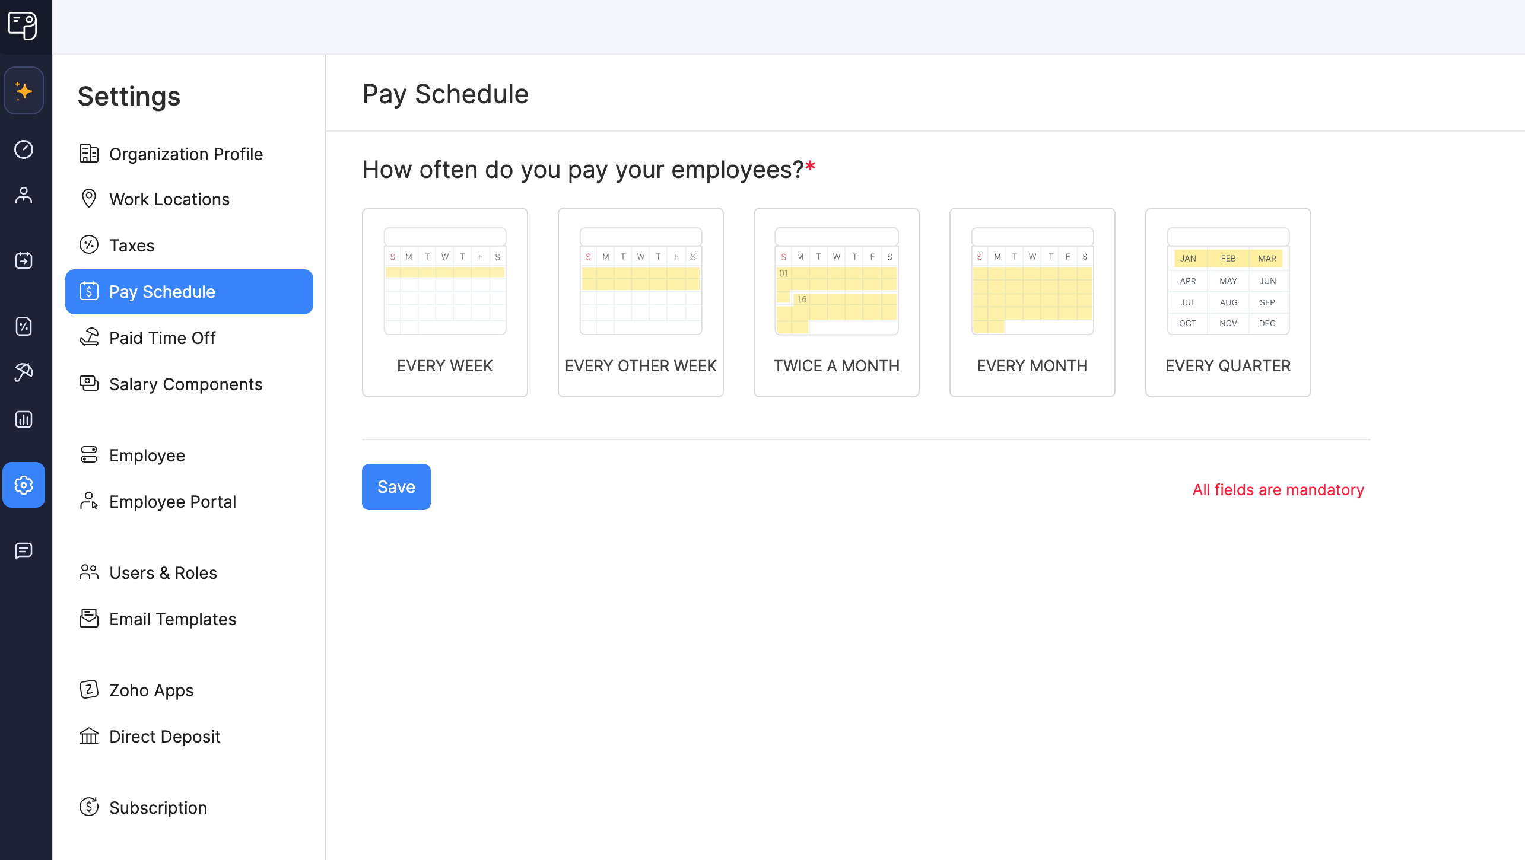The image size is (1525, 860).
Task: Switch to the Salary Components settings section
Action: [x=186, y=384]
